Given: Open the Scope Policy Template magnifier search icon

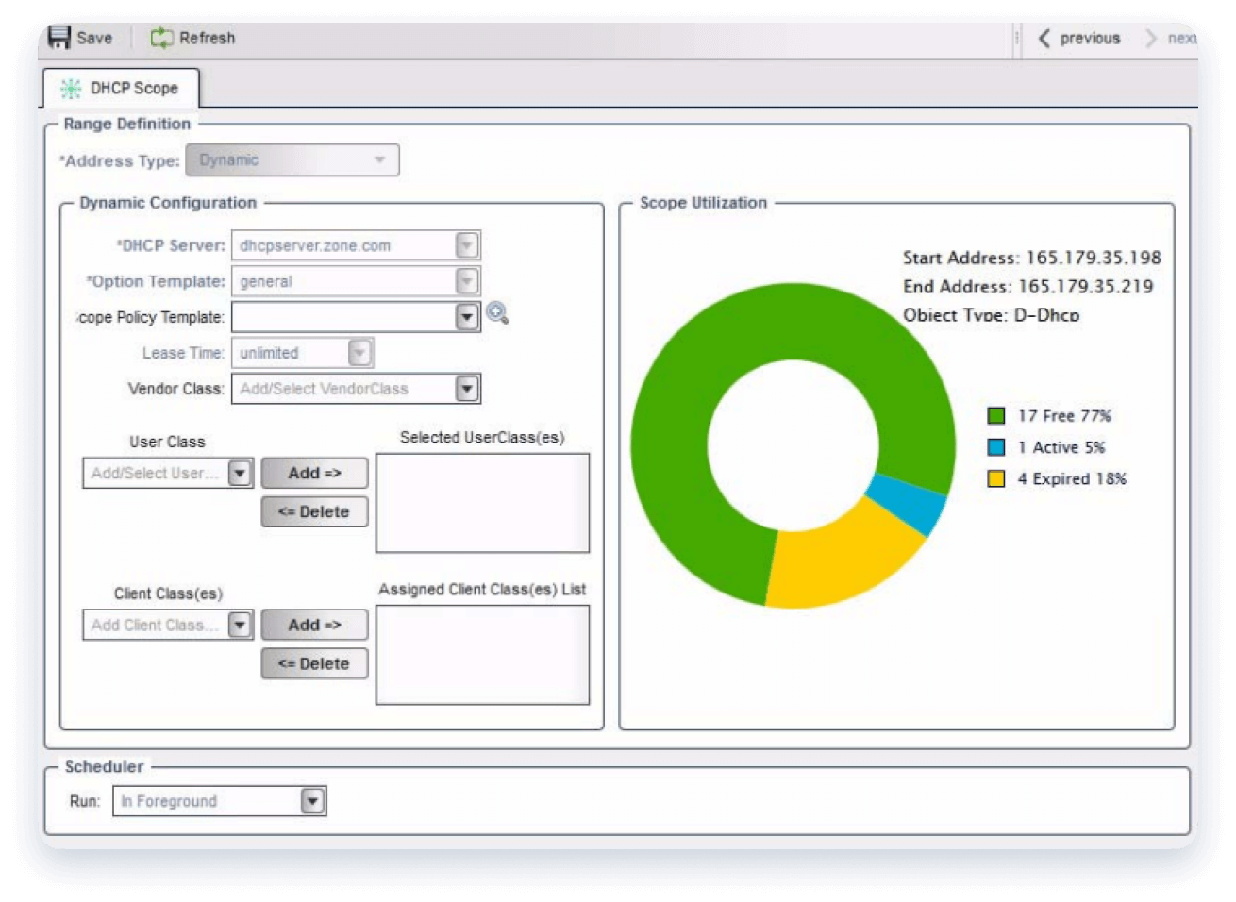Looking at the screenshot, I should (499, 315).
